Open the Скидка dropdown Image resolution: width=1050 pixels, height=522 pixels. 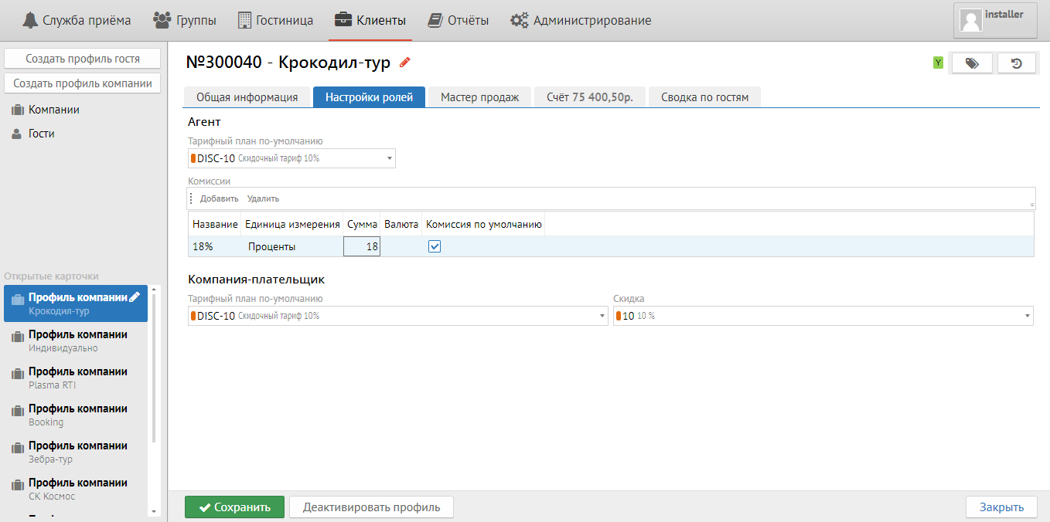point(1028,316)
